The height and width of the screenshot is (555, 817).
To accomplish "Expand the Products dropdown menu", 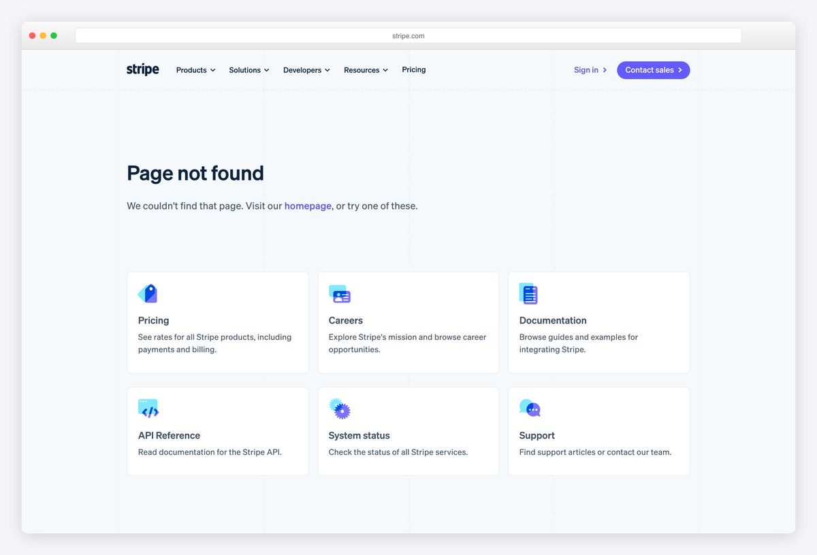I will (x=195, y=70).
